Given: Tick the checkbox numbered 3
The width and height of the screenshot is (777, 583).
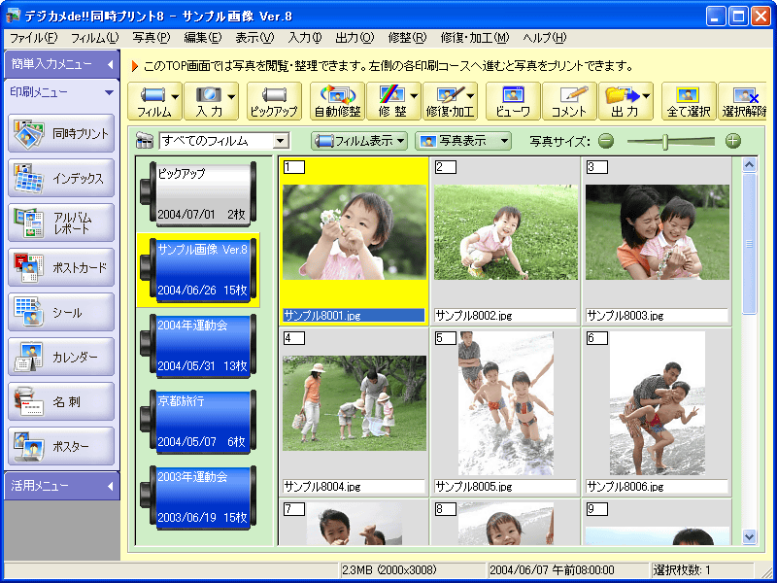Looking at the screenshot, I should click(597, 167).
